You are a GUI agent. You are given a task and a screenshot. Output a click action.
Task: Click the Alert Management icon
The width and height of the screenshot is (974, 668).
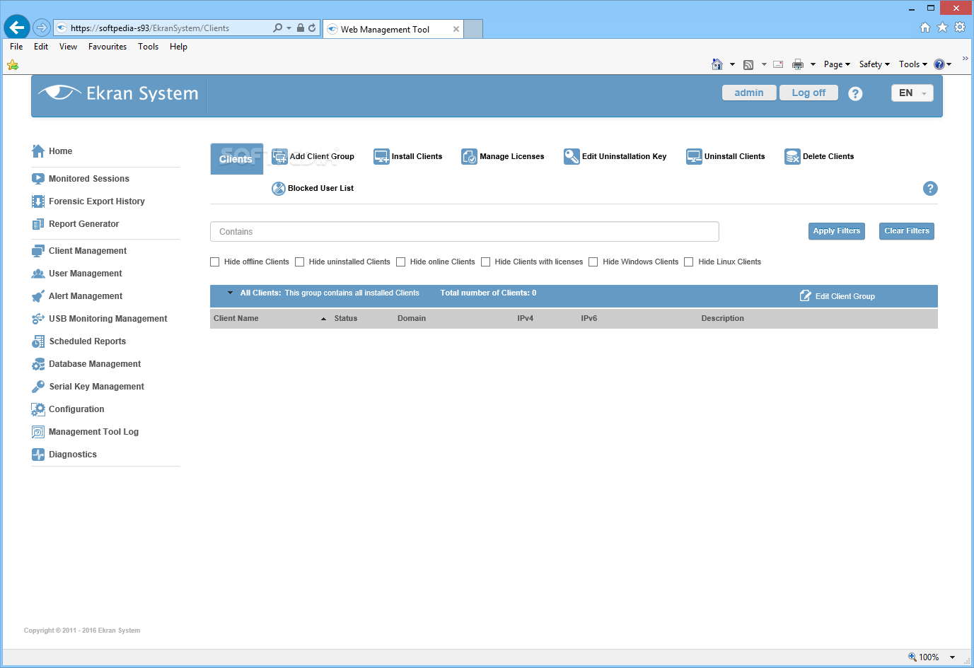pyautogui.click(x=38, y=296)
